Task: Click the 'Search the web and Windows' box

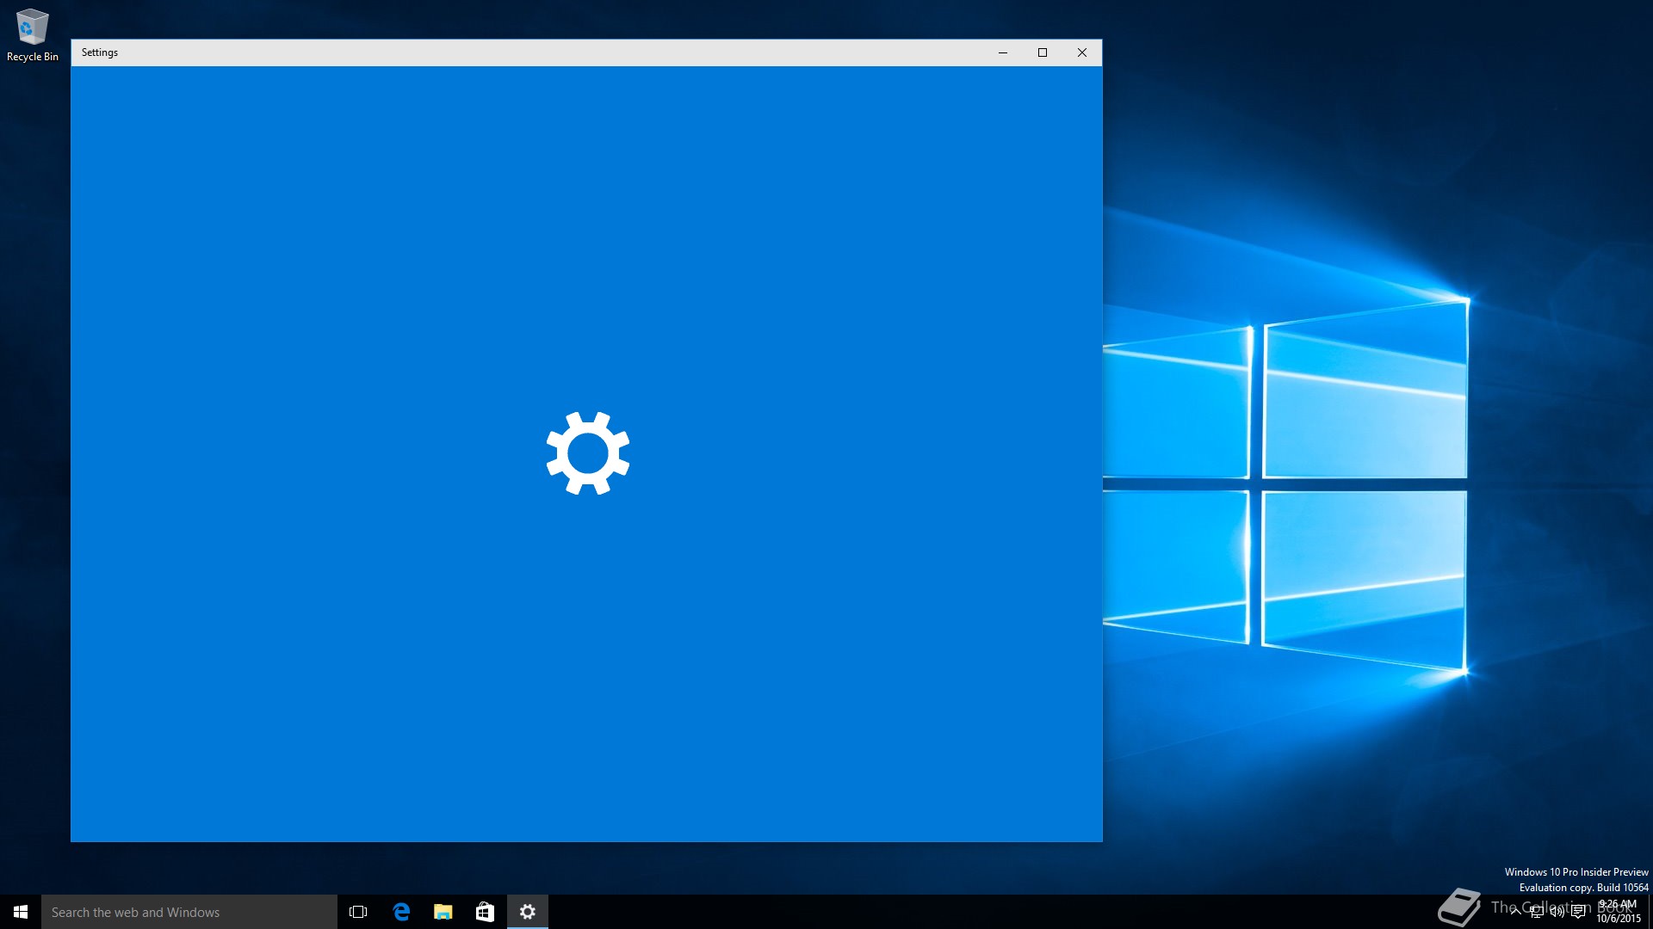Action: pyautogui.click(x=189, y=912)
